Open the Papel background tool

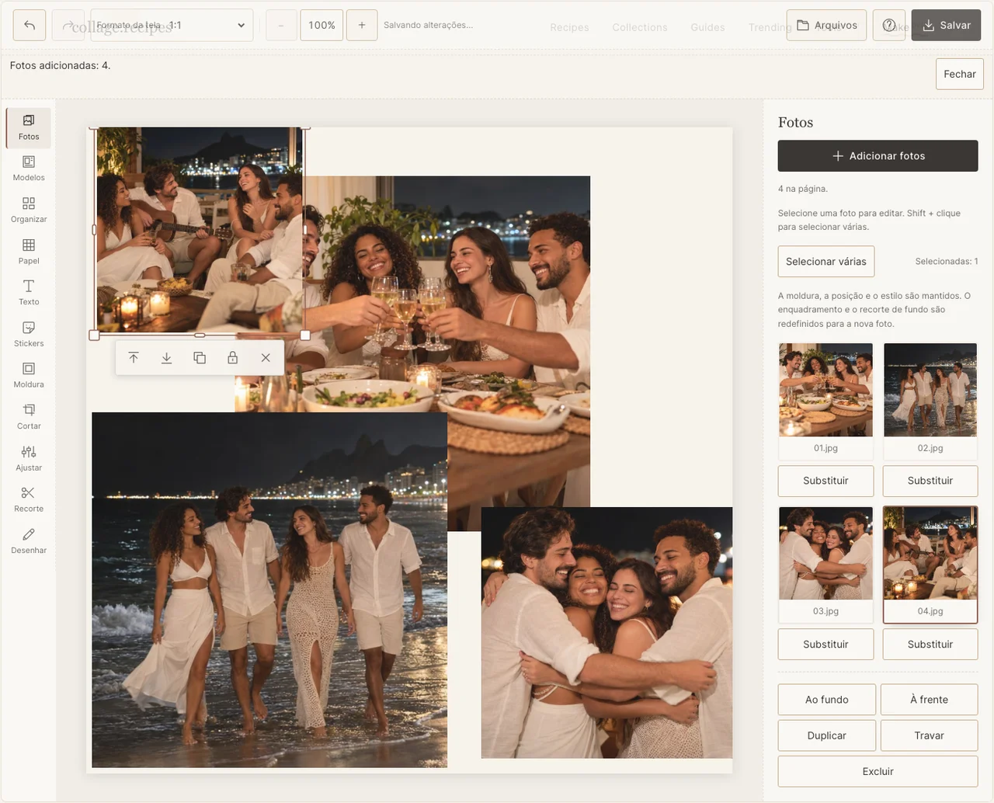click(x=29, y=252)
